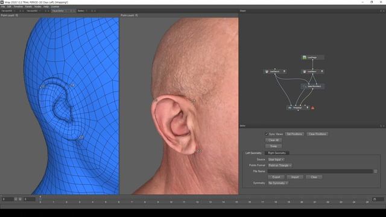Screen dimensions: 386x217
Task: Float the Editor panel using its header icon
Action: pos(381,126)
